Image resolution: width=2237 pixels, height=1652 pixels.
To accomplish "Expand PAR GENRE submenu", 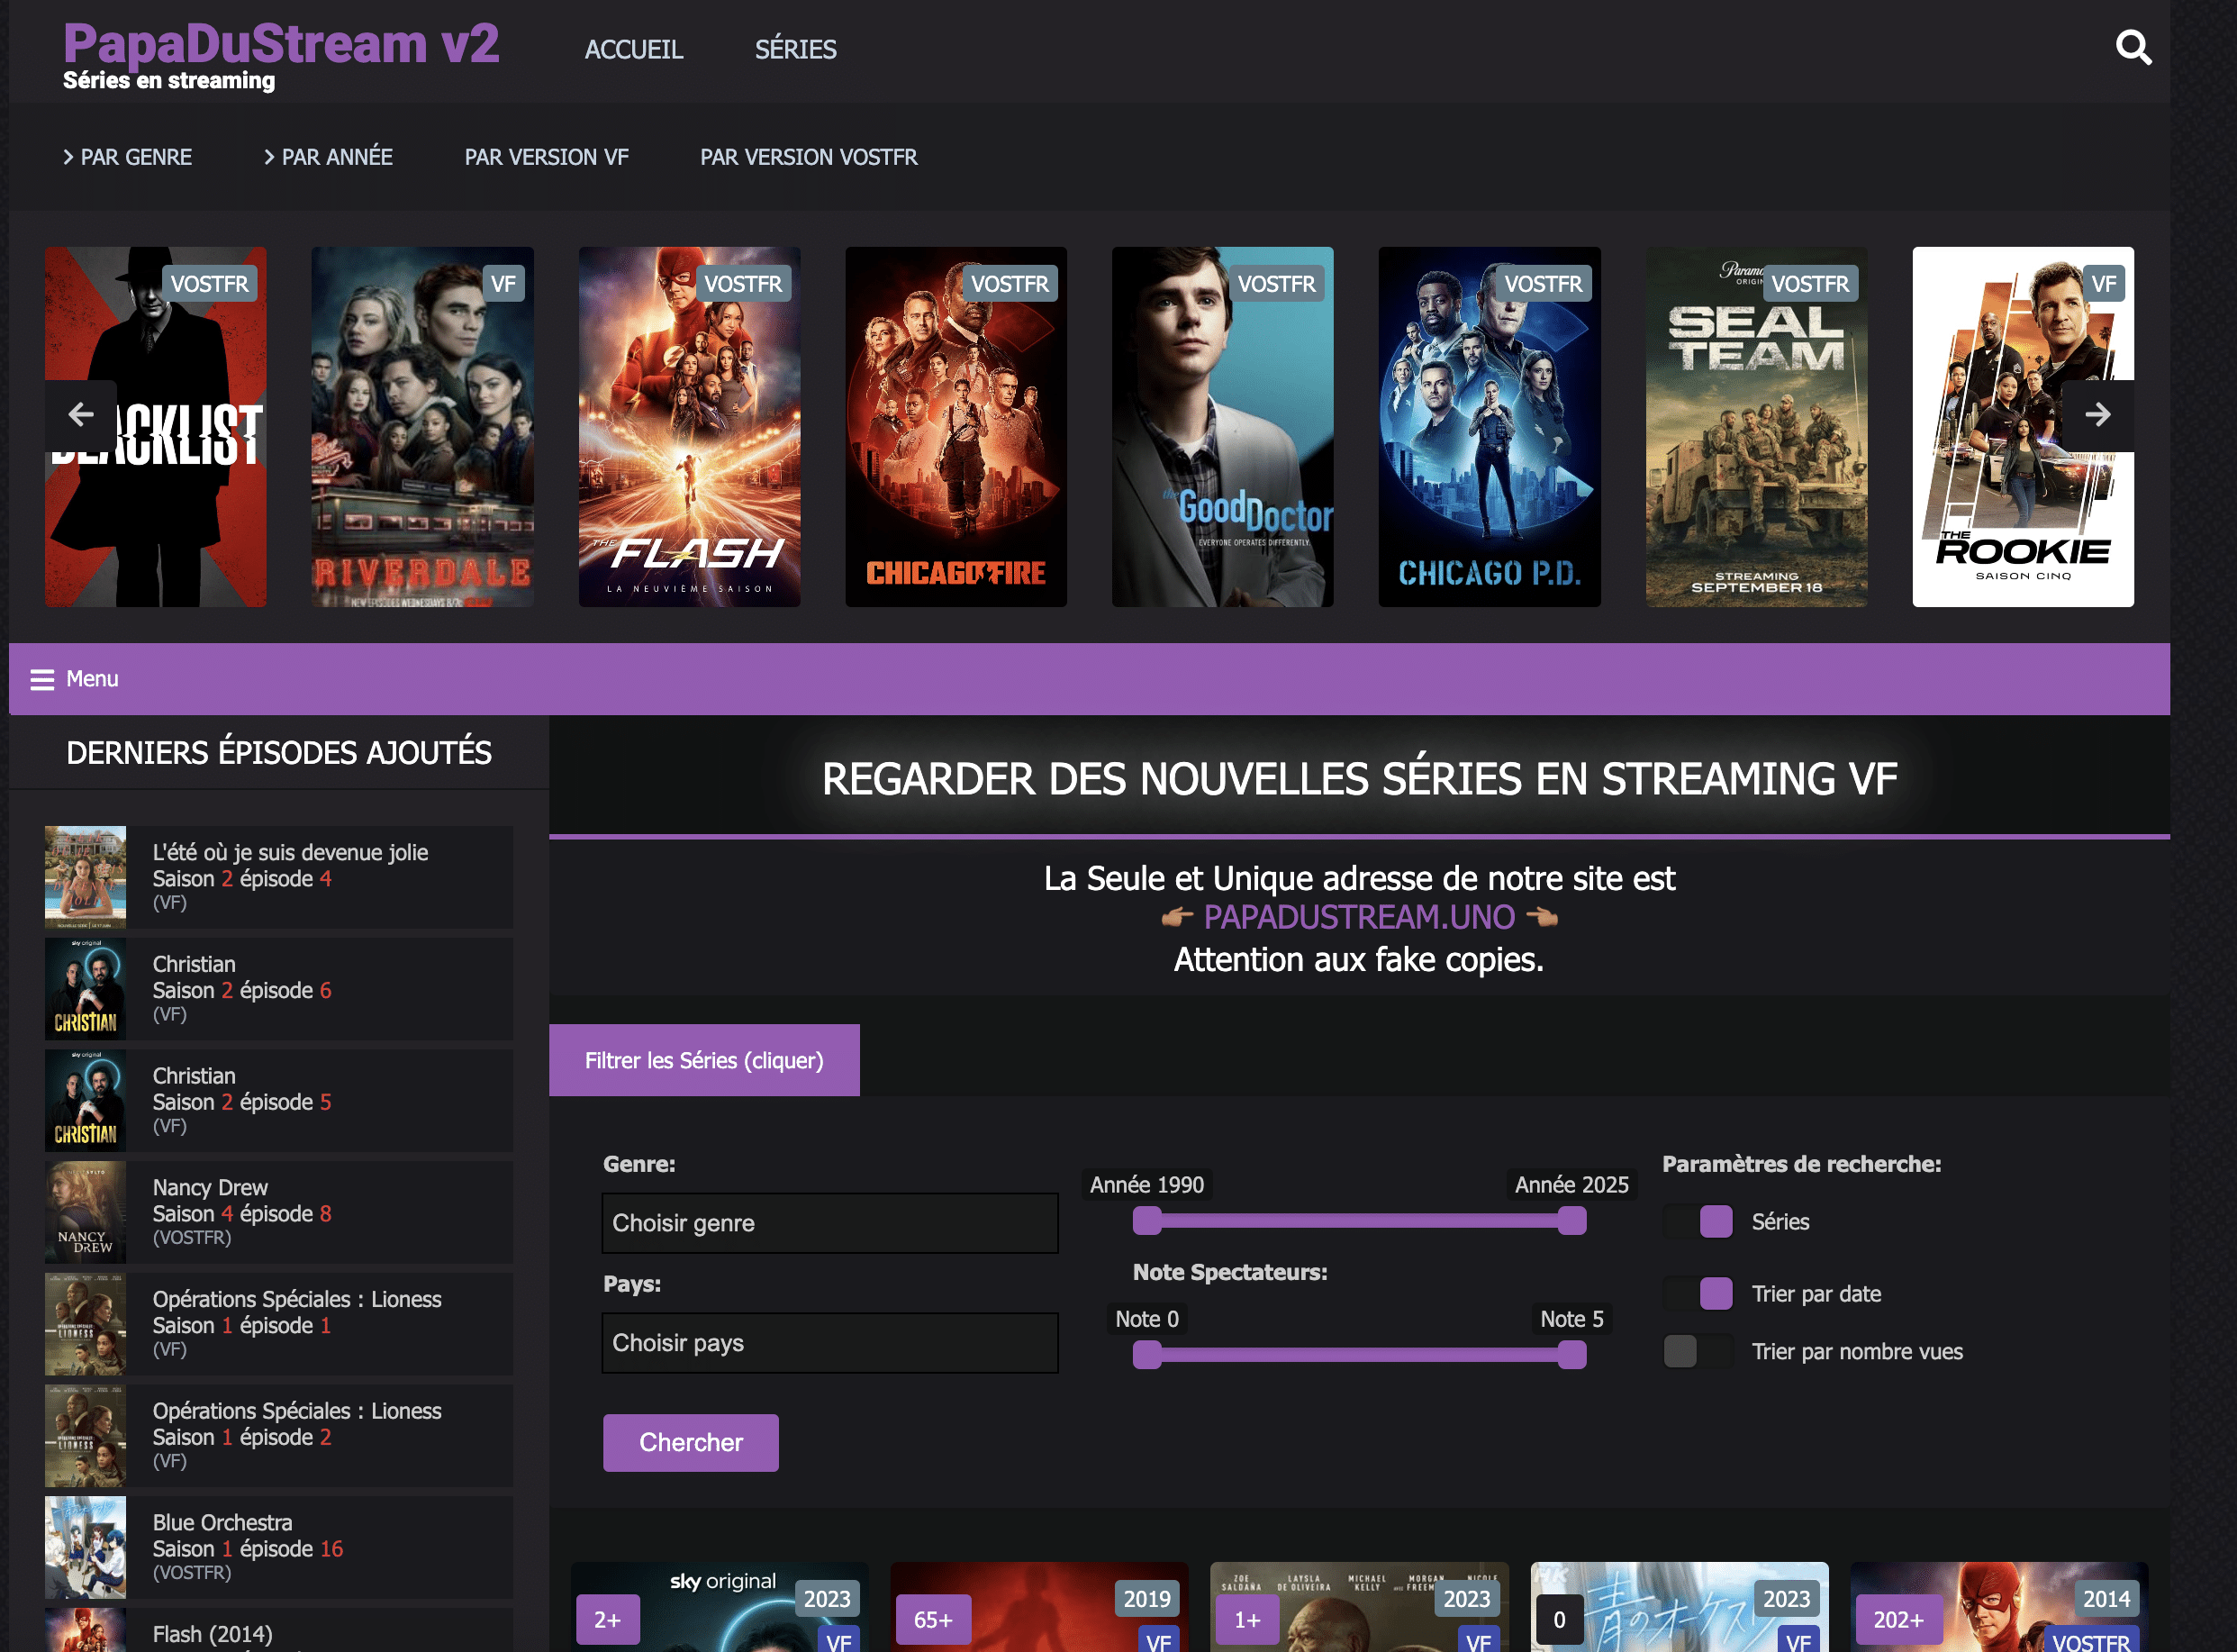I will pos(127,157).
